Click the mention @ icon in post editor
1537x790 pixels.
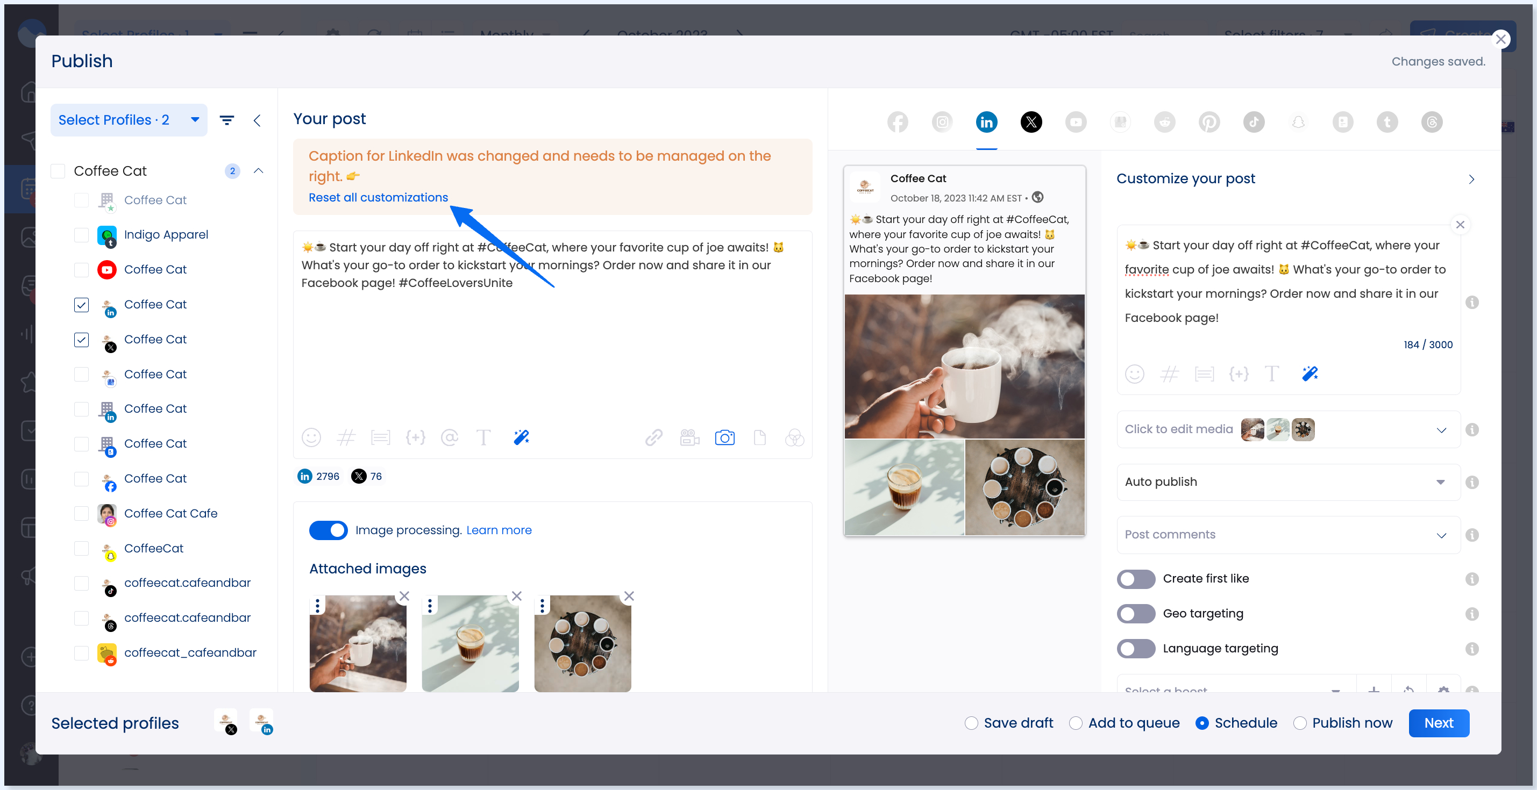coord(449,437)
